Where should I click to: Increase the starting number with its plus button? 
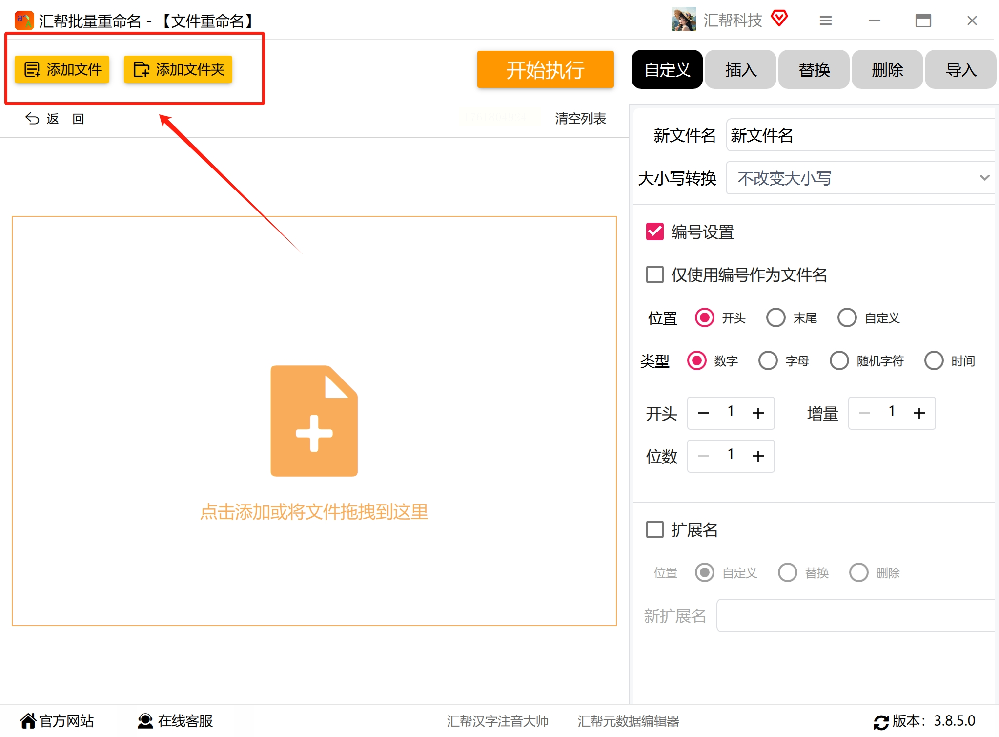[x=758, y=413]
